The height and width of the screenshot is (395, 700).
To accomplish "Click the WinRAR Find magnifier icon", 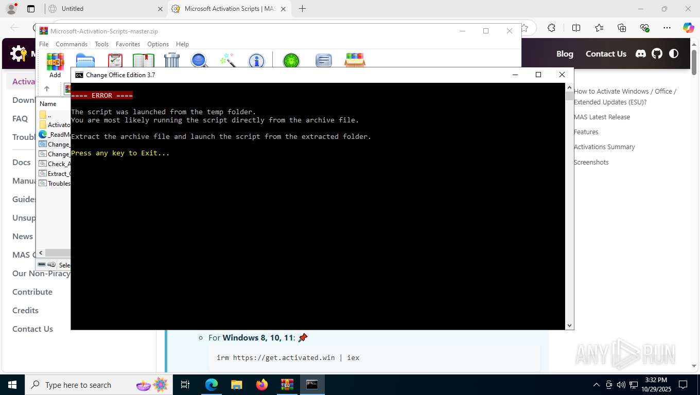I will (199, 61).
